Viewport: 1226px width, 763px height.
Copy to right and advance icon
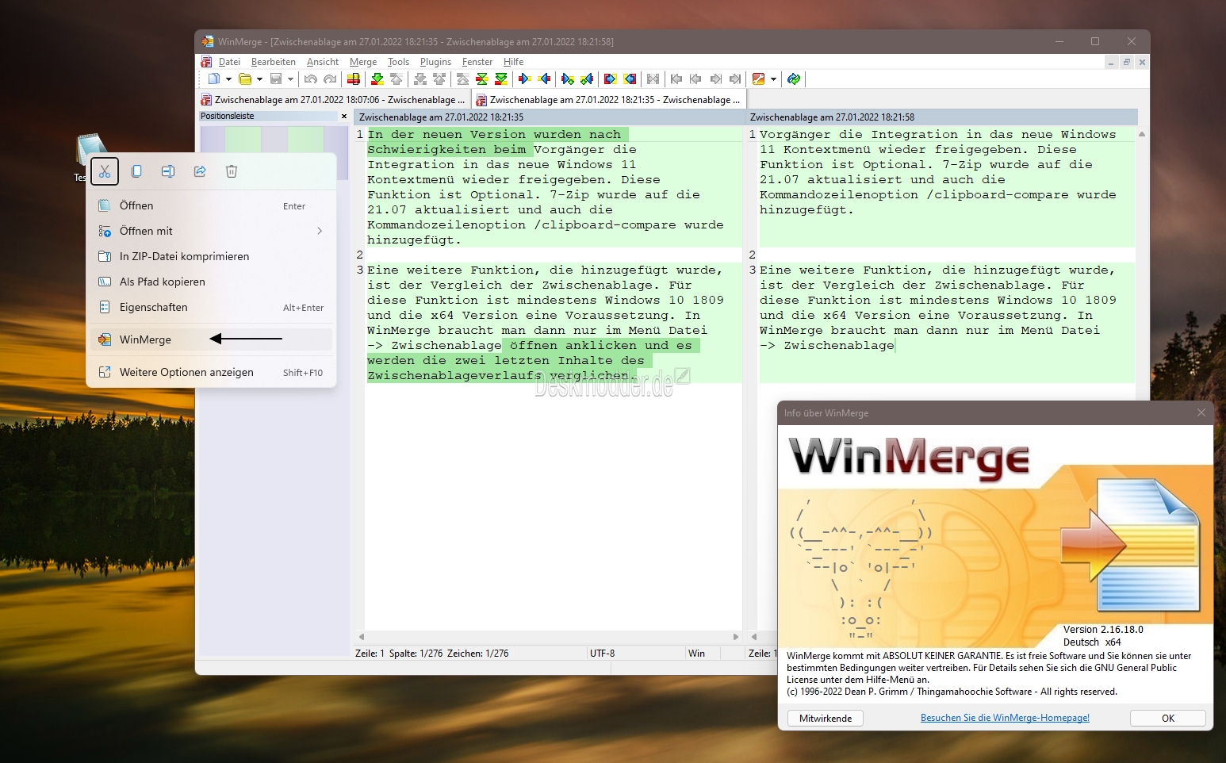click(567, 79)
